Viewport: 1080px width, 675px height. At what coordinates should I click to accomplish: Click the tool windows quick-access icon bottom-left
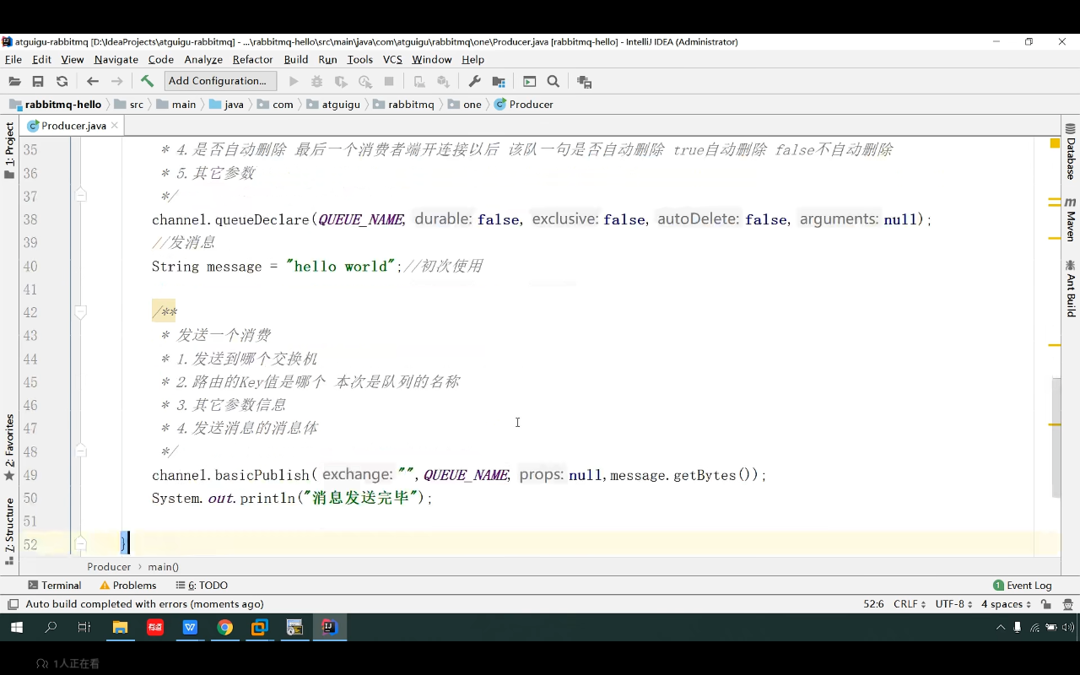tap(13, 604)
